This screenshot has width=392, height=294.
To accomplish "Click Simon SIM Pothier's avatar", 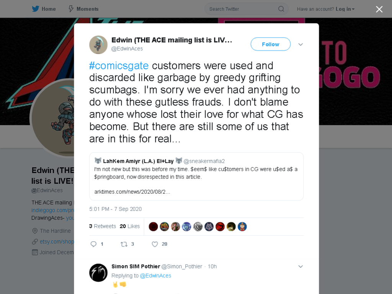I will click(x=98, y=273).
